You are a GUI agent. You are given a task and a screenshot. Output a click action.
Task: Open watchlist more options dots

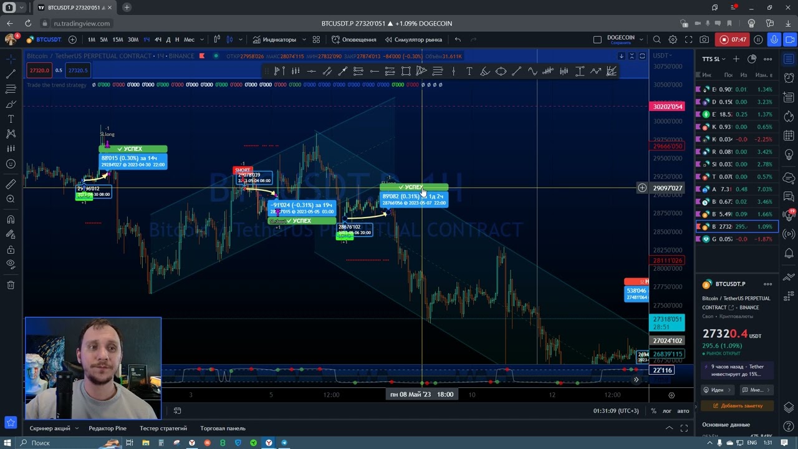768,59
